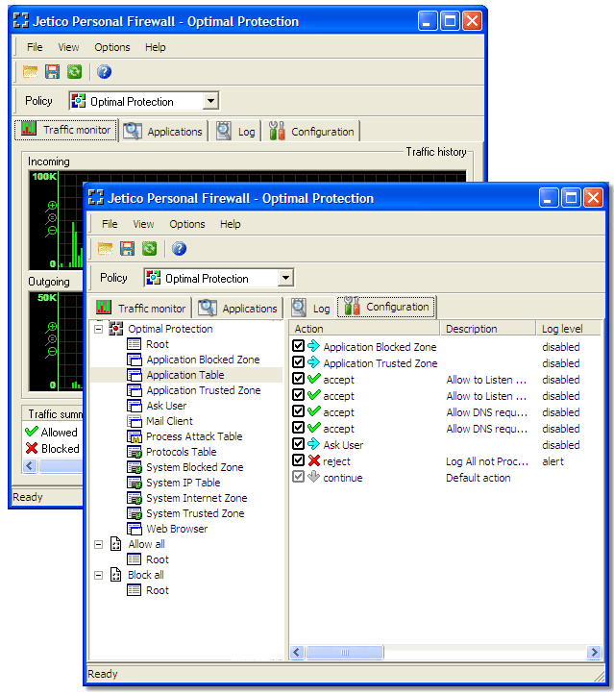
Task: Uncheck the Ask User rule checkbox
Action: pos(299,444)
